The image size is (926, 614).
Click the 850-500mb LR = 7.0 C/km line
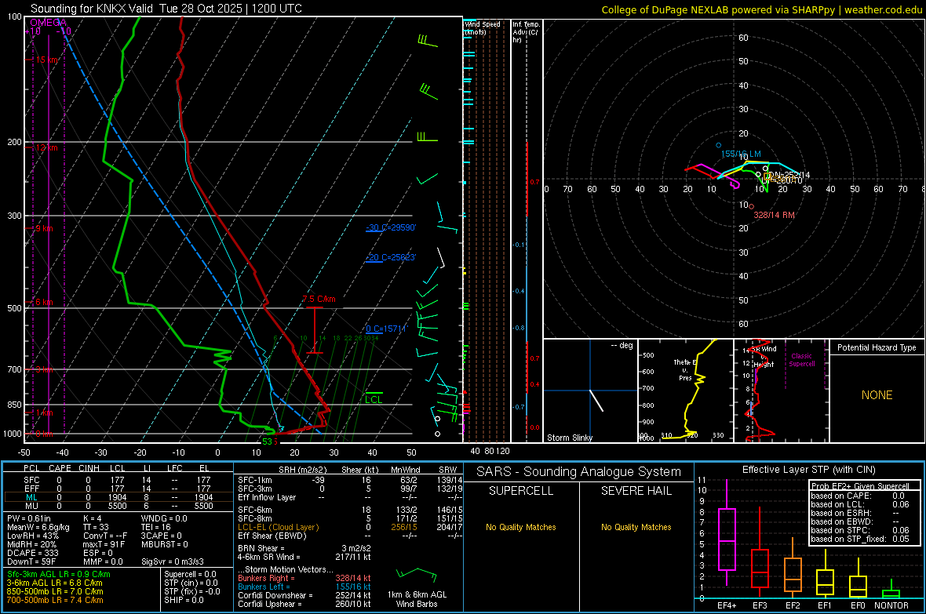(55, 591)
